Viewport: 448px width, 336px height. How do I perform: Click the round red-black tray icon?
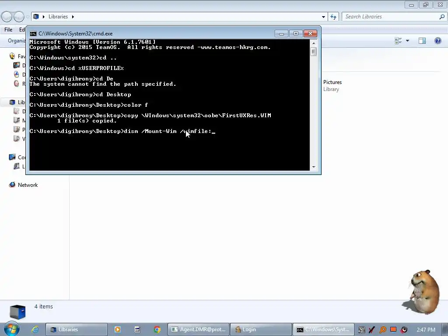pos(404,330)
